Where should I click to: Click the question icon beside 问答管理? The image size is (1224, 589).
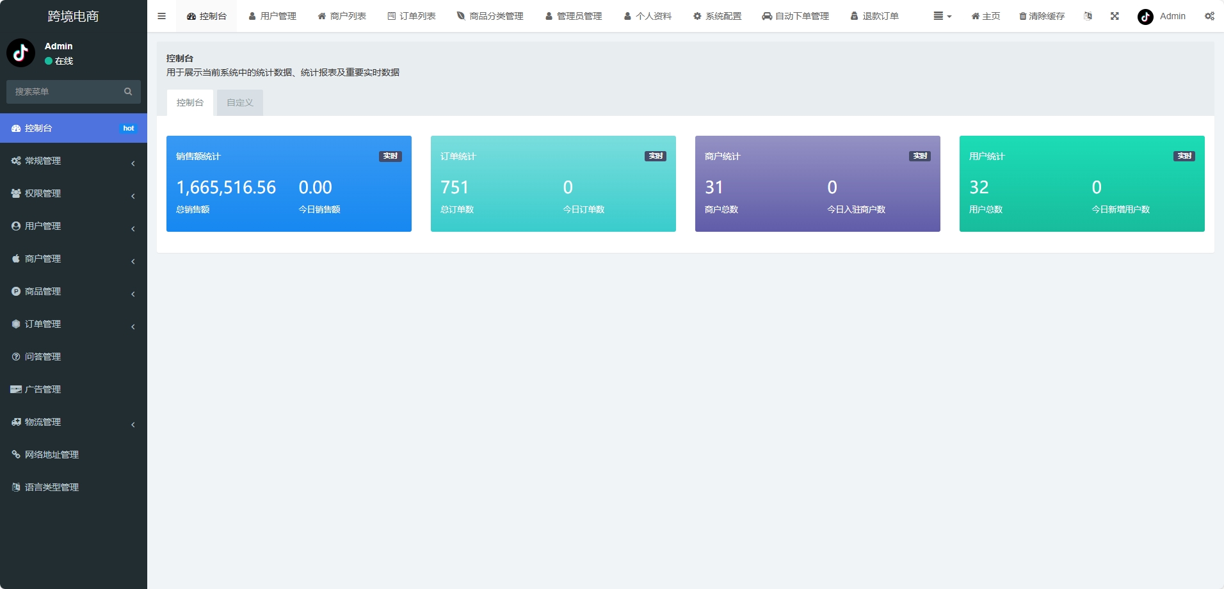coord(16,357)
